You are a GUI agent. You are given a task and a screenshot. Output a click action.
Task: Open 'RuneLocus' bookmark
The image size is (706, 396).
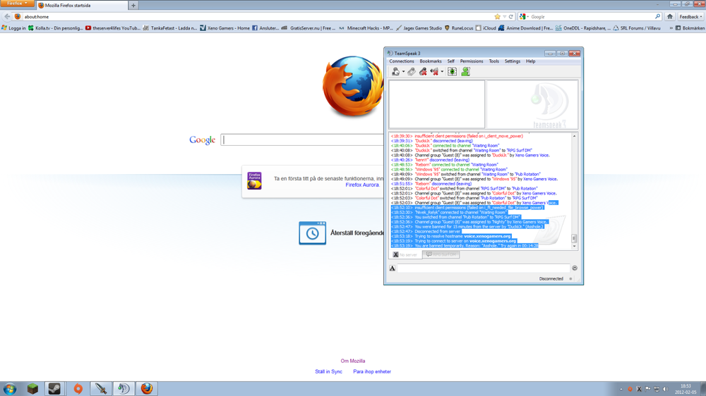click(459, 28)
